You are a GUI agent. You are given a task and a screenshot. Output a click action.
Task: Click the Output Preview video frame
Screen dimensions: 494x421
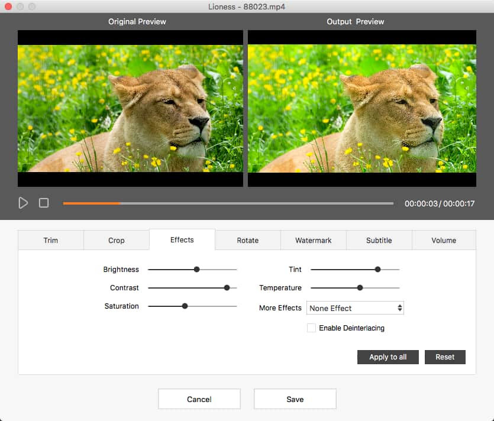point(361,108)
